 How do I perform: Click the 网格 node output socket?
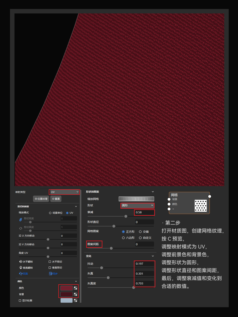(210, 196)
